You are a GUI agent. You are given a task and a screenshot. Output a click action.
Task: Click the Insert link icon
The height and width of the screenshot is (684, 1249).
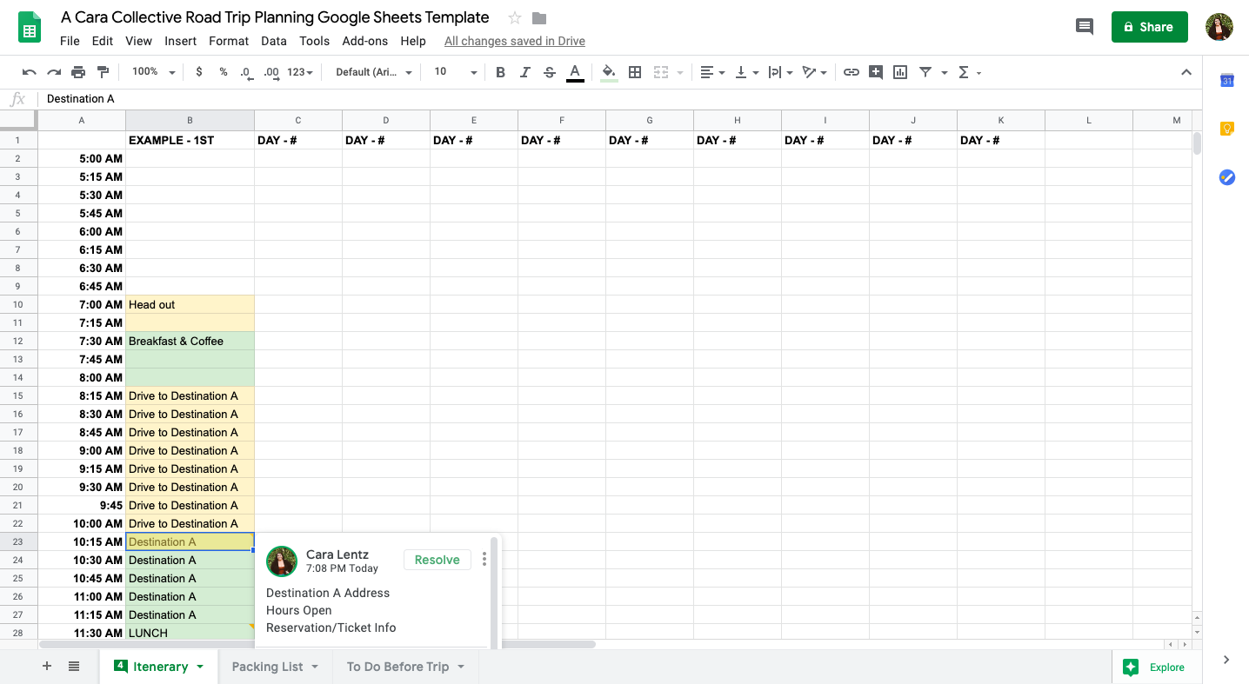pyautogui.click(x=852, y=72)
